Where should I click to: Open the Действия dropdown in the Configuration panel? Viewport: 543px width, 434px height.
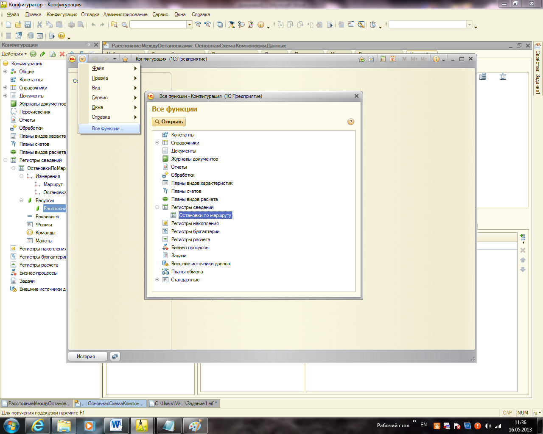[14, 54]
